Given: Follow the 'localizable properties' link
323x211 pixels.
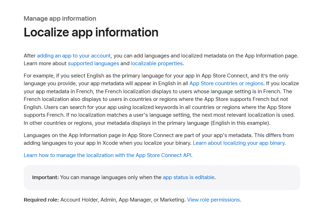Looking at the screenshot, I should 157,63.
